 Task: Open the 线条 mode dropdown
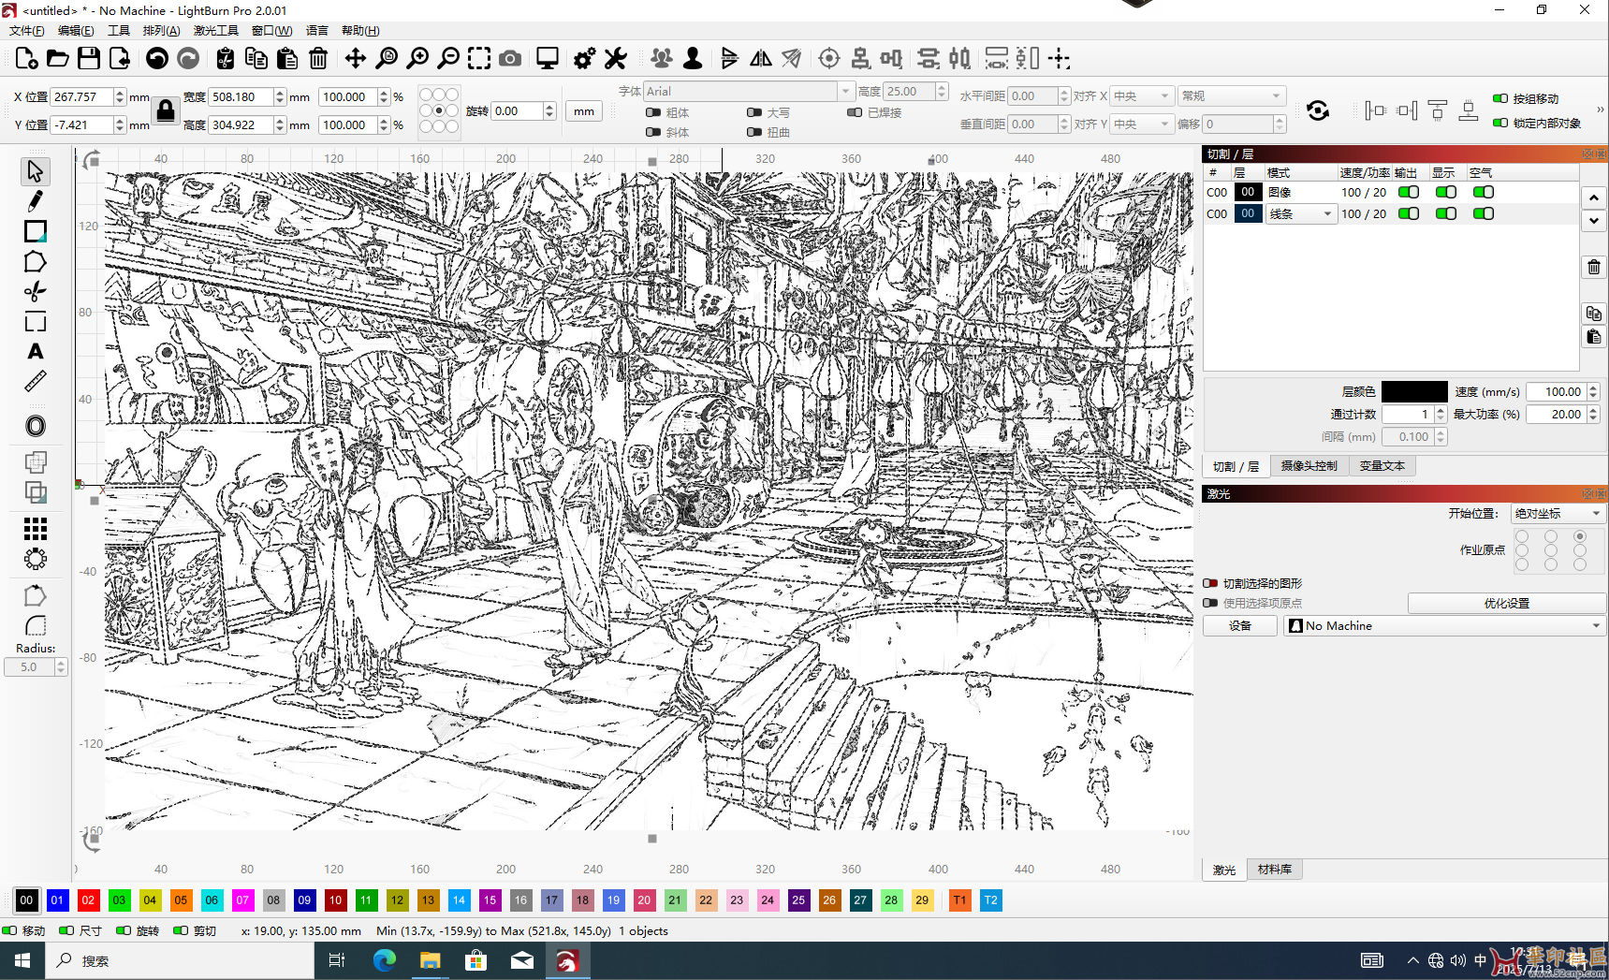click(x=1301, y=213)
